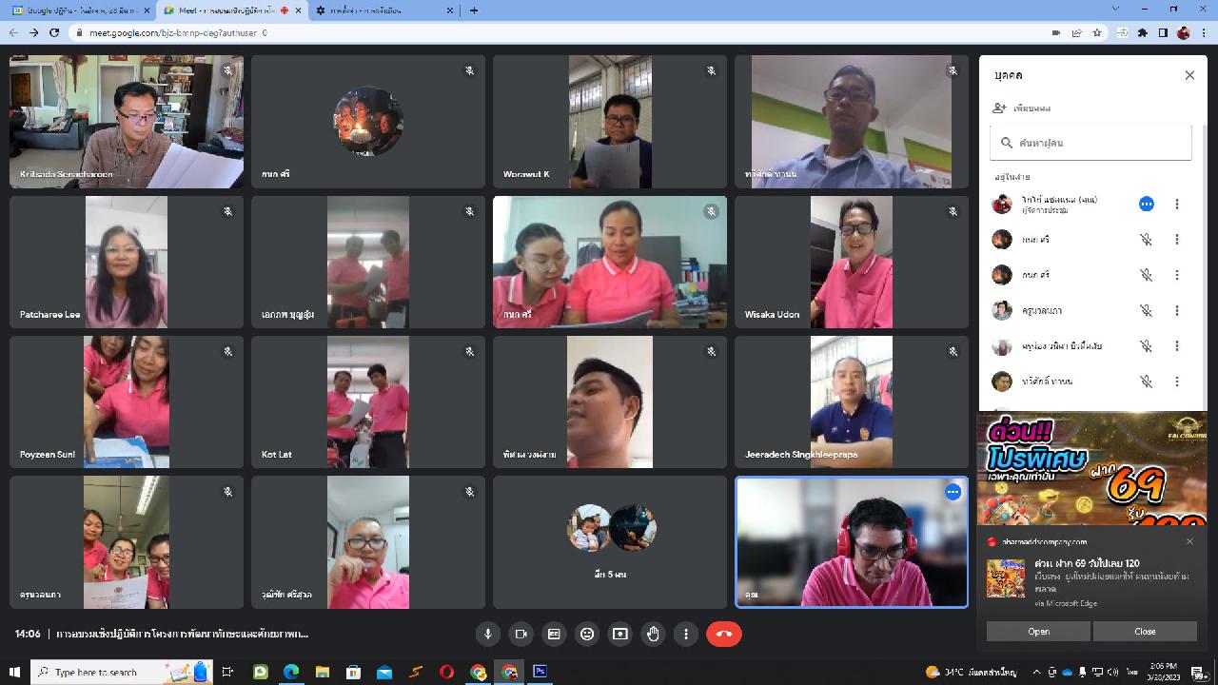This screenshot has height=685, width=1218.
Task: Go forward in Chrome
Action: pyautogui.click(x=34, y=32)
